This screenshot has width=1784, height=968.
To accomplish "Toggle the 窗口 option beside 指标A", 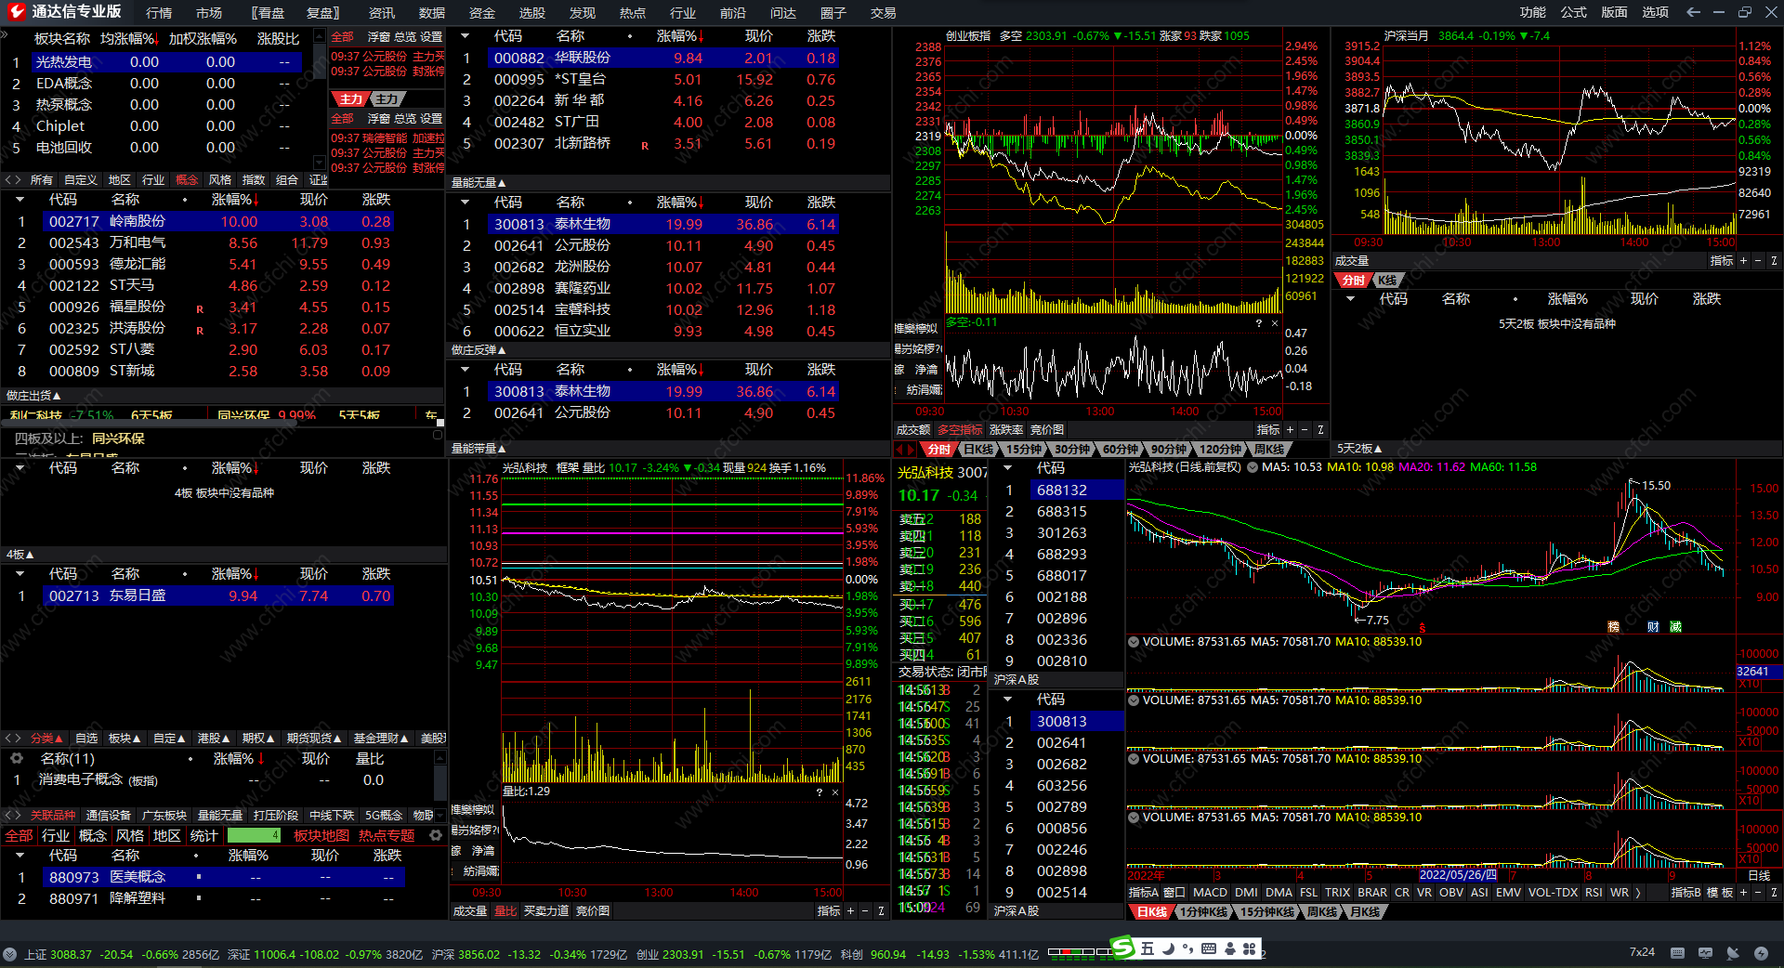I will pyautogui.click(x=1174, y=893).
